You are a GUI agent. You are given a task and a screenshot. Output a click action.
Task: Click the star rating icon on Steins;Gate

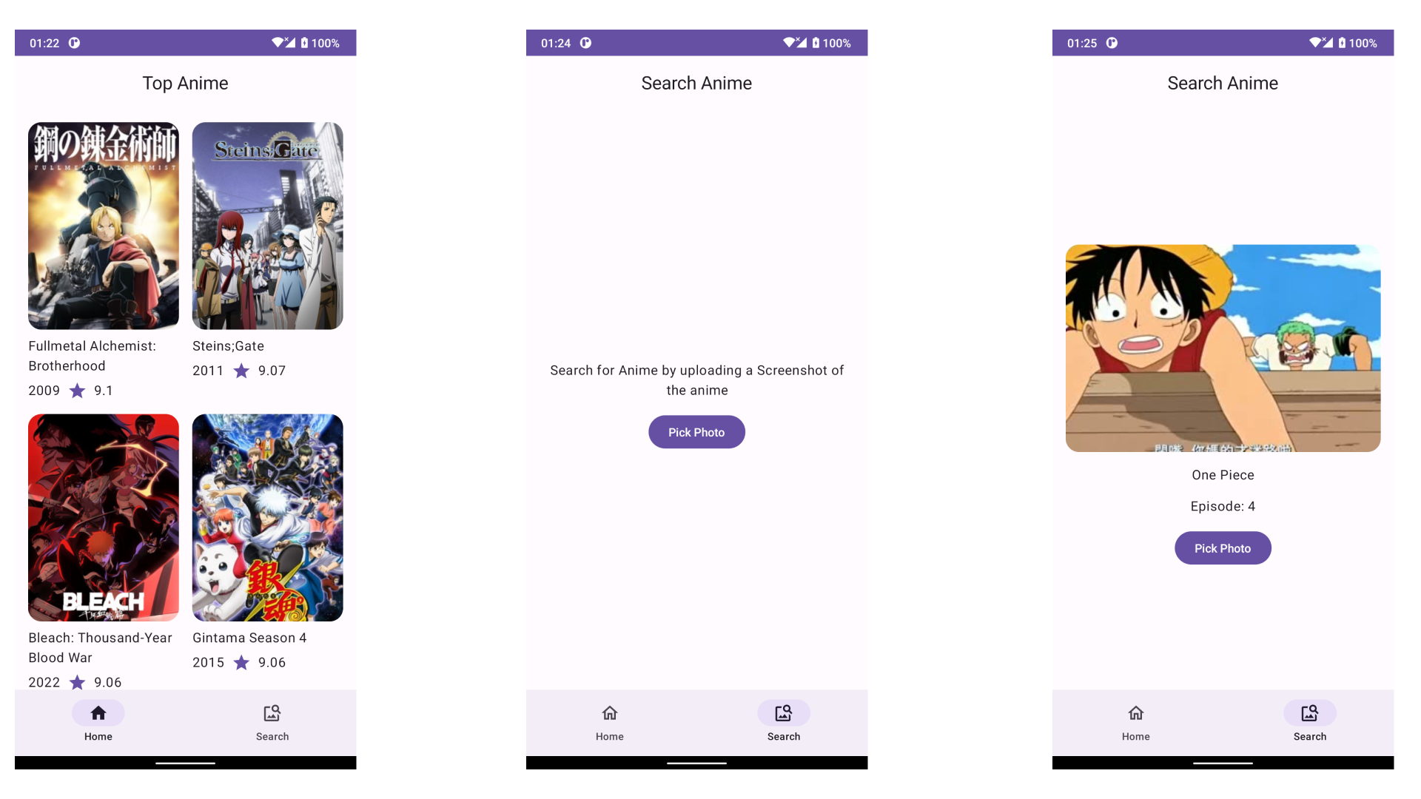[x=241, y=371]
